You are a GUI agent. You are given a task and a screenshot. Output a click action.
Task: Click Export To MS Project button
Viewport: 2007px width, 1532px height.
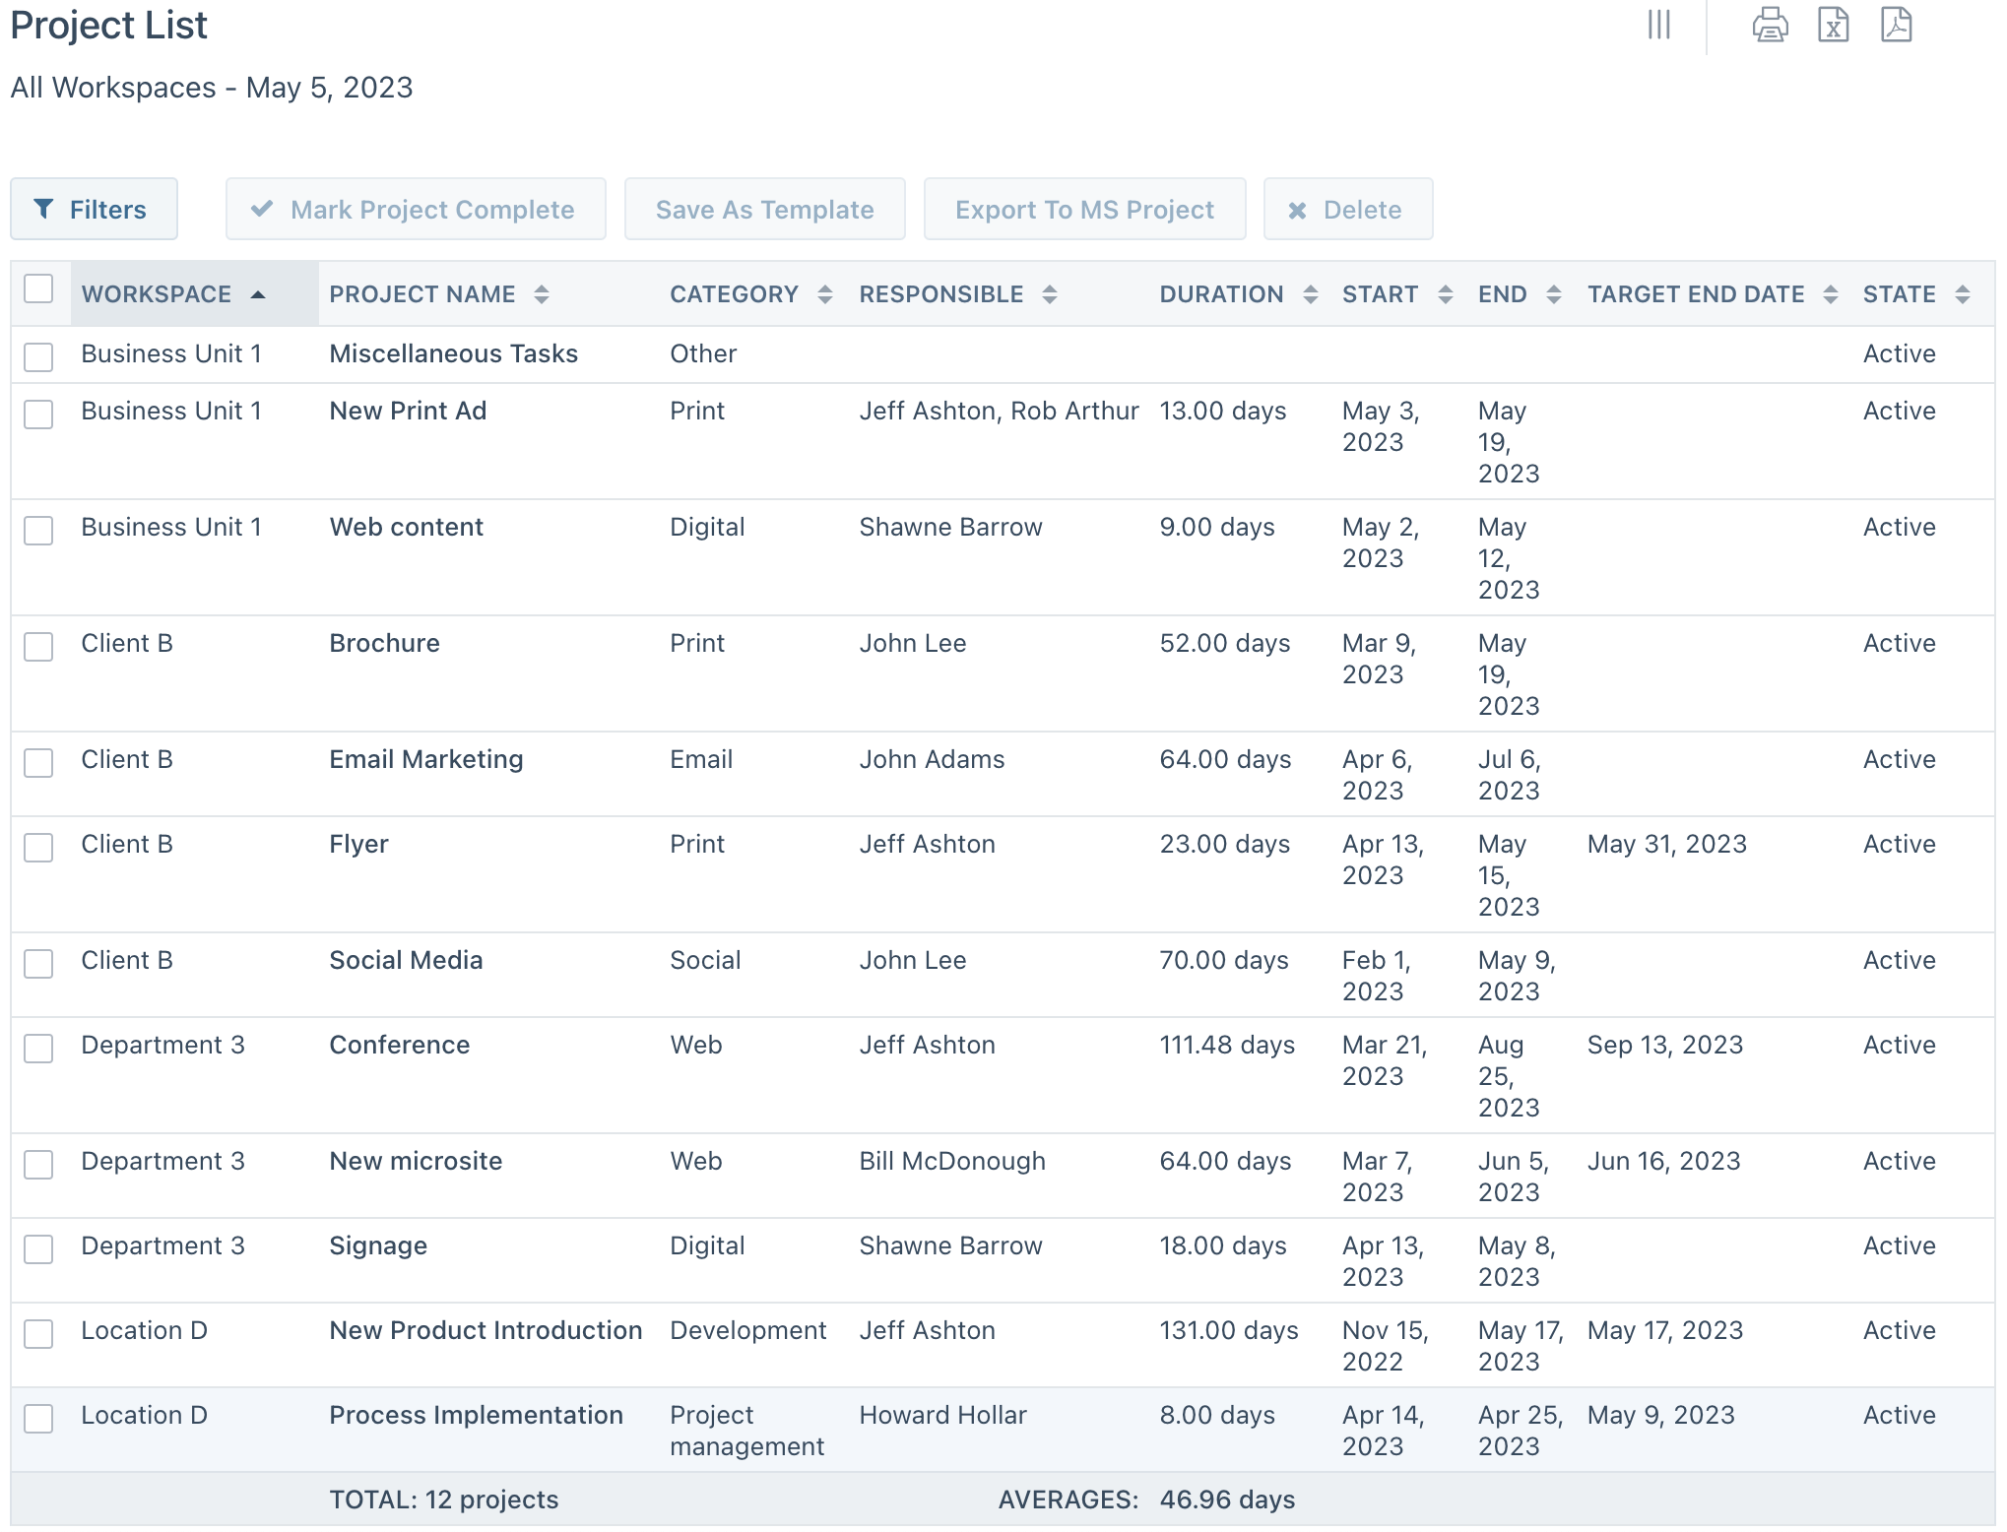click(x=1083, y=209)
